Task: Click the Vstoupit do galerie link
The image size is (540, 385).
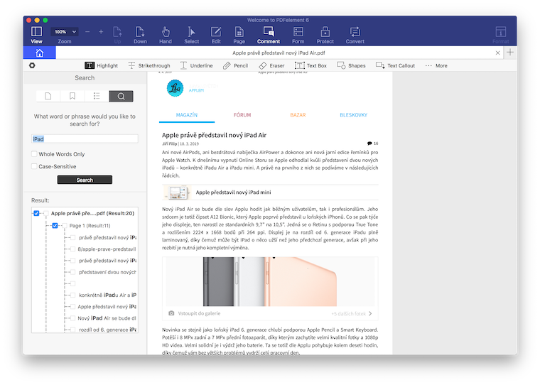Action: (199, 313)
